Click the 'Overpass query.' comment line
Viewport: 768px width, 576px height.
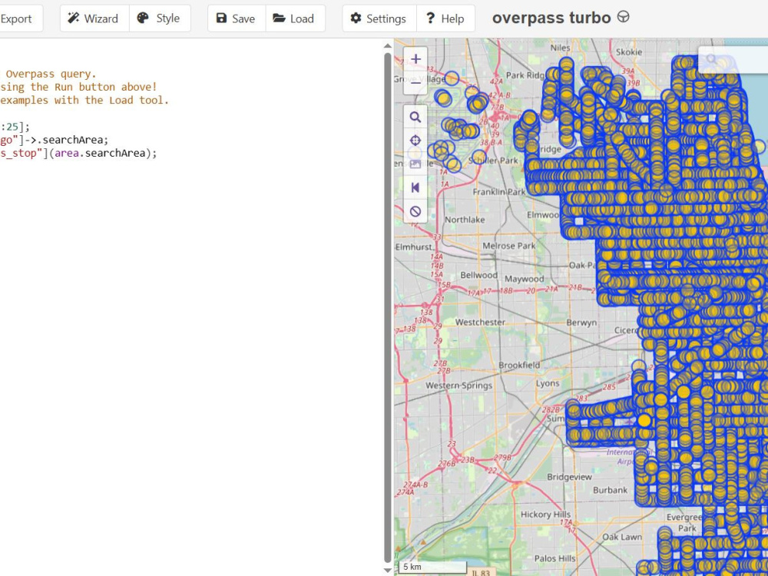(51, 74)
